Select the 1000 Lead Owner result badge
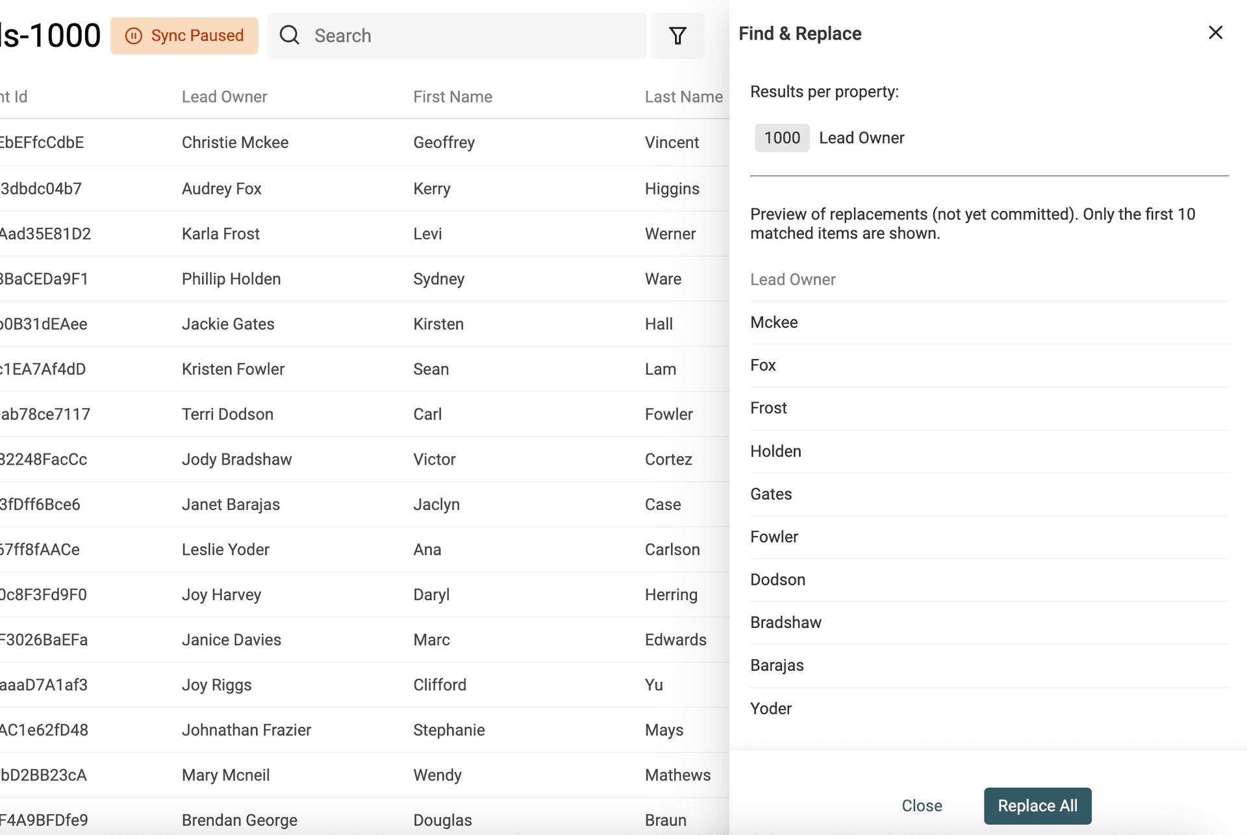Viewport: 1247px width, 835px height. coord(782,138)
